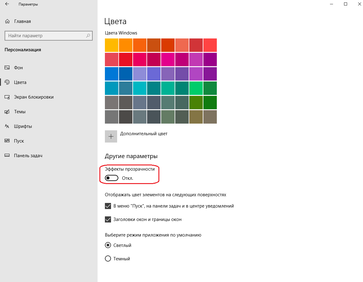Pick the bright green swatch in fourth row
The image size is (363, 282).
(196, 88)
